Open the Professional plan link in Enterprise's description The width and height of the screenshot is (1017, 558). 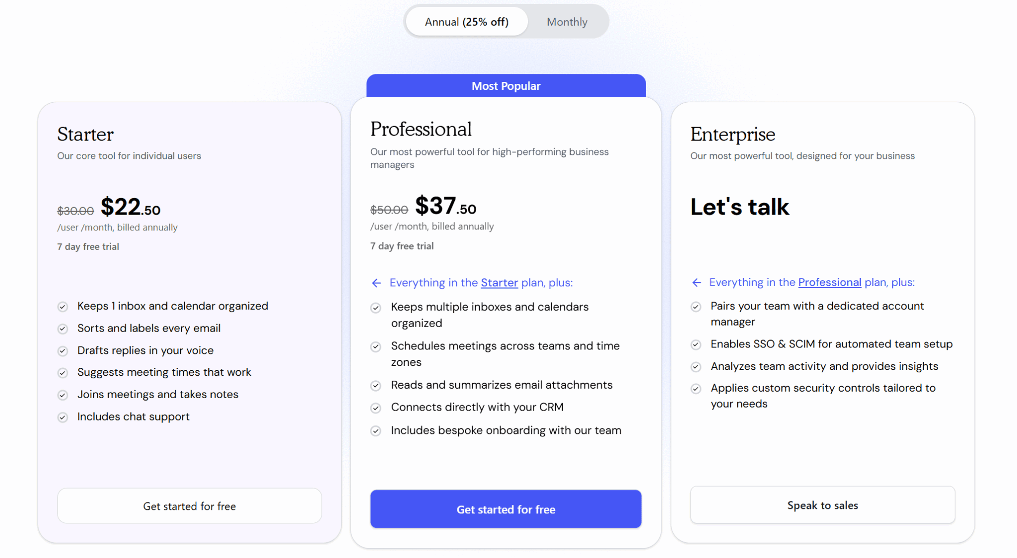pos(830,282)
